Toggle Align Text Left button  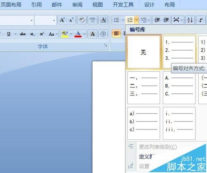click(116, 34)
